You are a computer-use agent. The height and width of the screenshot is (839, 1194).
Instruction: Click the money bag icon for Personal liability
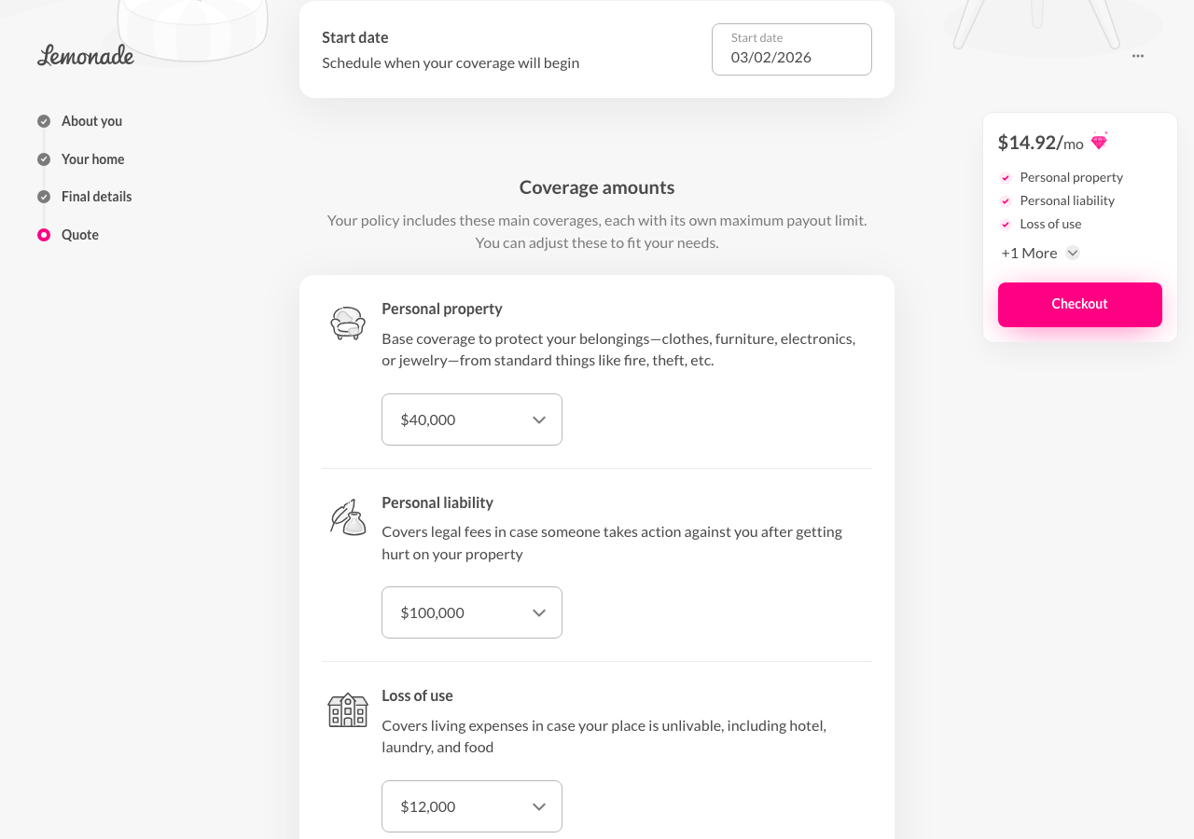click(347, 517)
